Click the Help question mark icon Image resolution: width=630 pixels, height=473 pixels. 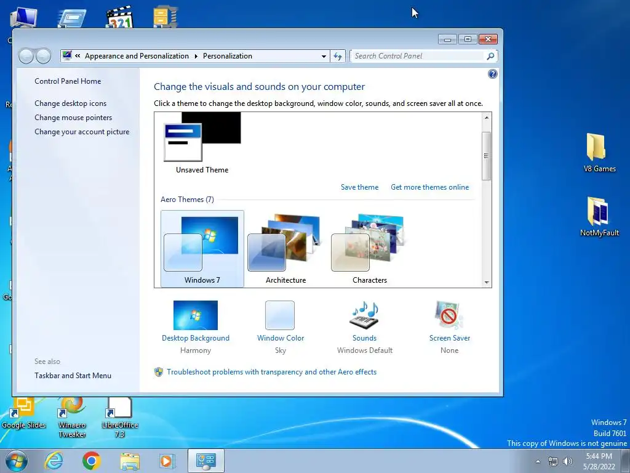[x=493, y=74]
